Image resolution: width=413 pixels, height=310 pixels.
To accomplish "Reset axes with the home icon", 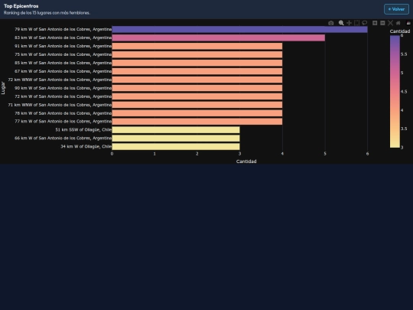I will pyautogui.click(x=398, y=23).
